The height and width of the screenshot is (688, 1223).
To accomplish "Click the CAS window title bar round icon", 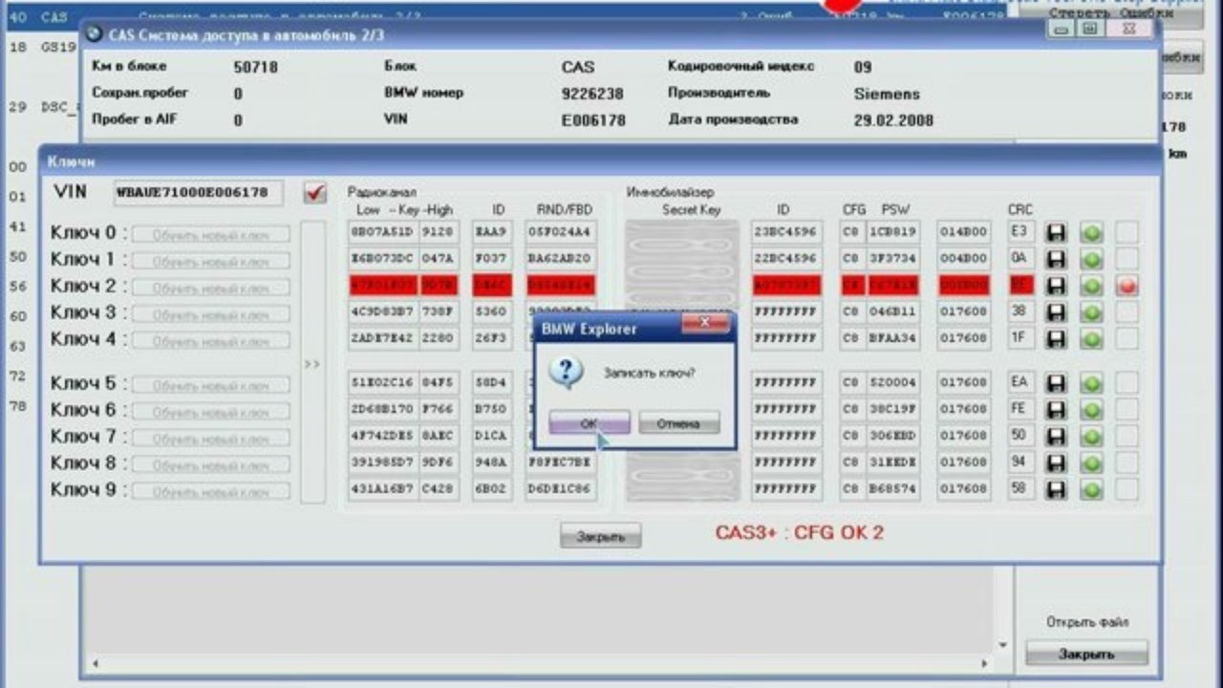I will click(94, 33).
